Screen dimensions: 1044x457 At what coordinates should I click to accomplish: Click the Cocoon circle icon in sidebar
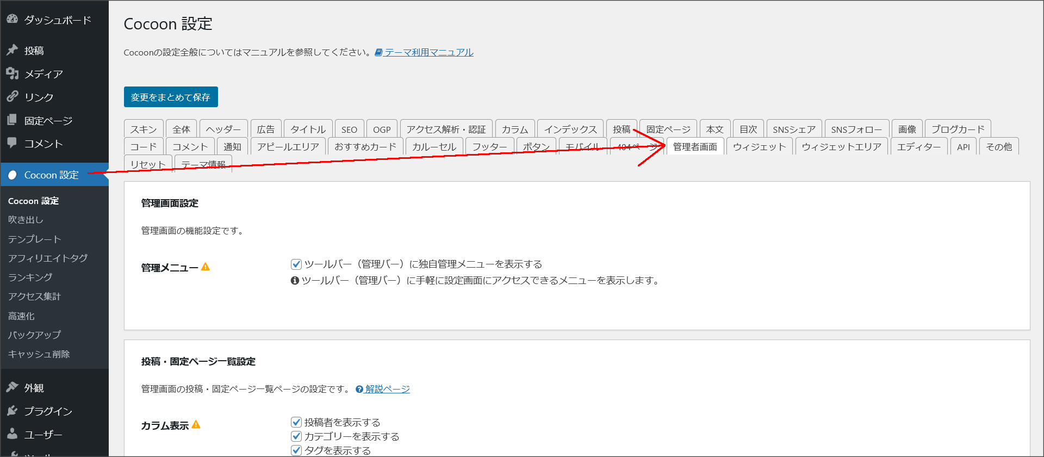(13, 175)
